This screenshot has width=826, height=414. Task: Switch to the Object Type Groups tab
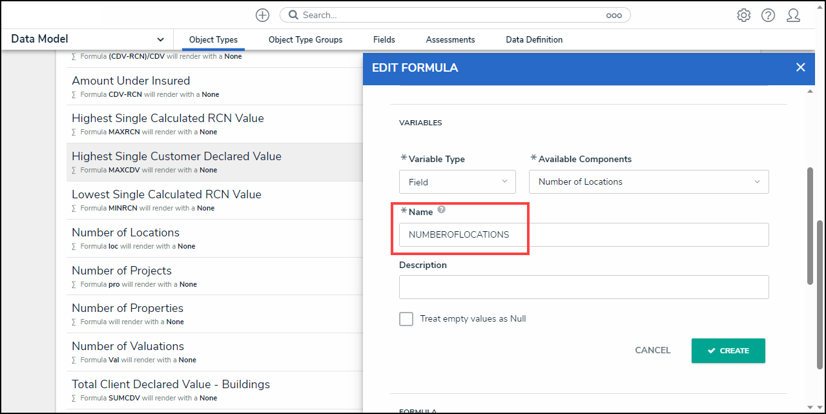pyautogui.click(x=305, y=40)
